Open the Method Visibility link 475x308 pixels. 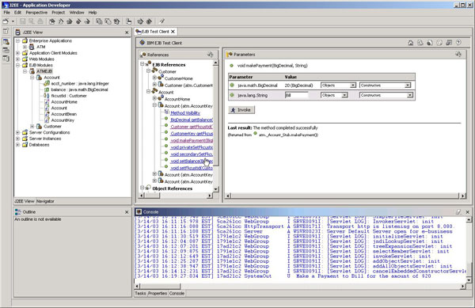click(185, 113)
